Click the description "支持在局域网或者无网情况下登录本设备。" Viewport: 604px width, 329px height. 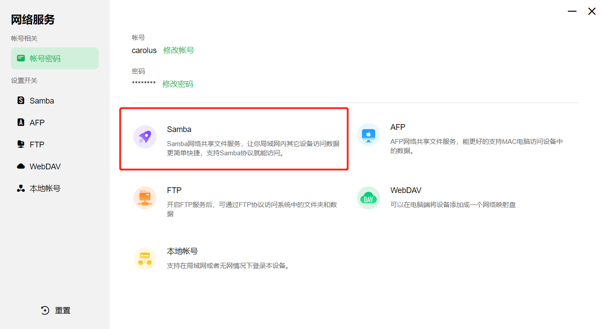(228, 266)
